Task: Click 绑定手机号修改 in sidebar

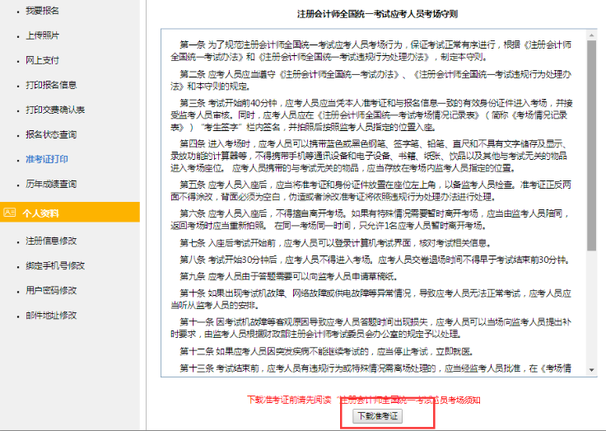Action: point(54,265)
